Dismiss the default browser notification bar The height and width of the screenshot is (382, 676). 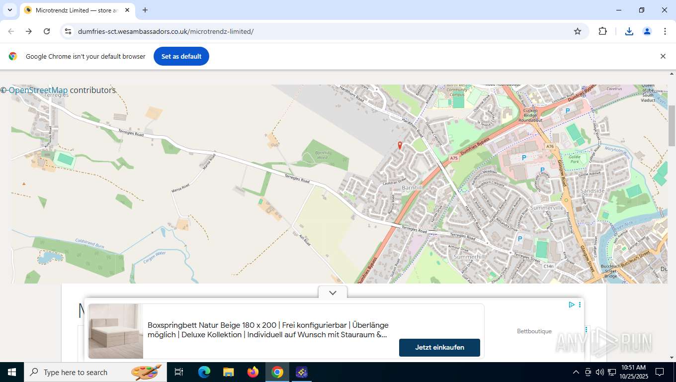[x=663, y=56]
